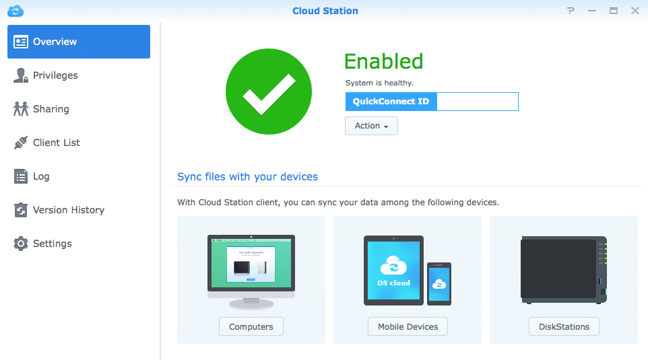Click the Overview card icon in sidebar

pos(21,42)
